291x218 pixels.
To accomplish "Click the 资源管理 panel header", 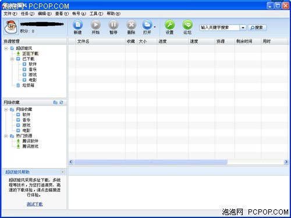I will [34, 41].
